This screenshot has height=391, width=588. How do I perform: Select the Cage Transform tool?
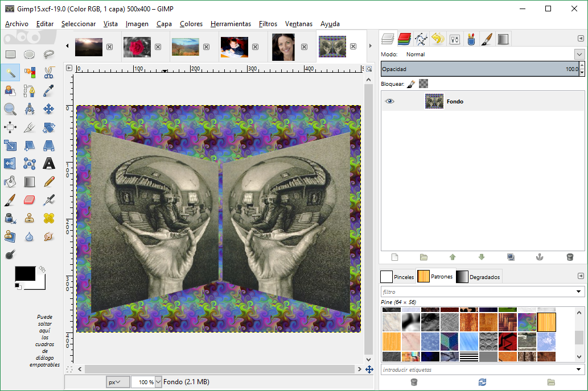point(29,164)
